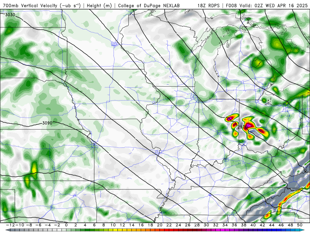The width and height of the screenshot is (310, 232).
Task: Select the "Height (m)" header label
Action: click(x=99, y=5)
